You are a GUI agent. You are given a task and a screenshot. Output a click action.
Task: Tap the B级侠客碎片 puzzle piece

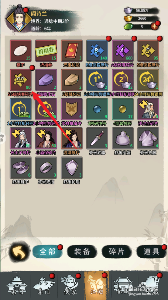click(97, 51)
